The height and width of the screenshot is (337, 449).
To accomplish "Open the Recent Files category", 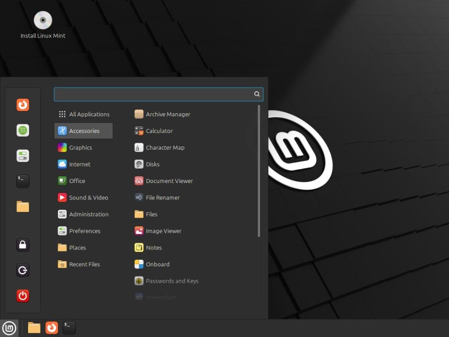I will point(84,264).
